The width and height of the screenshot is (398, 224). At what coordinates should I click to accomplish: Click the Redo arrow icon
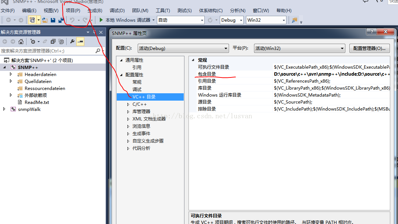pos(85,20)
